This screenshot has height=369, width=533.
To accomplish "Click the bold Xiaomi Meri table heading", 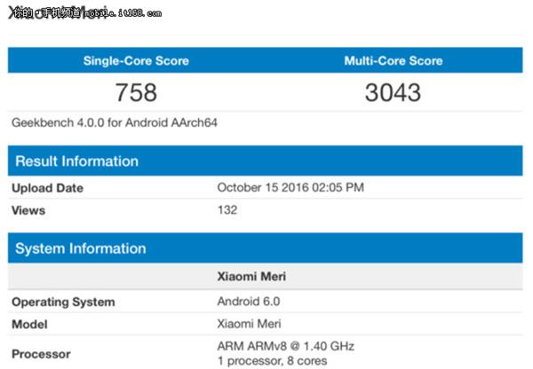I will pos(251,277).
